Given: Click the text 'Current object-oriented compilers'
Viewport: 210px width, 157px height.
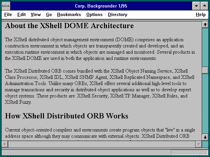Looking at the screenshot, I should click(38, 130).
